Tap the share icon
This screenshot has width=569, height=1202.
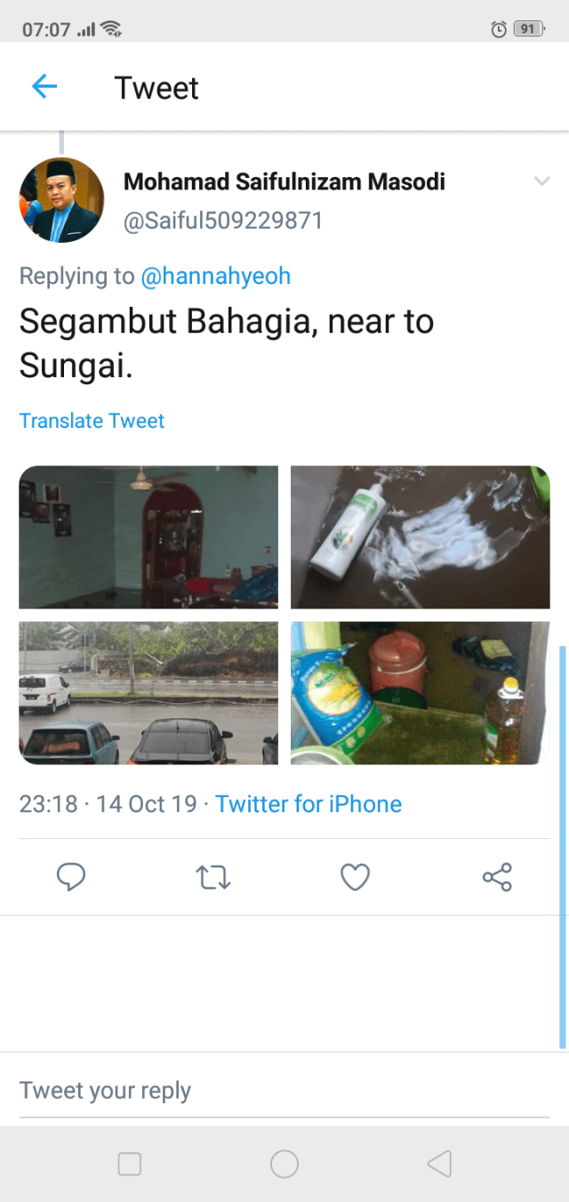497,877
